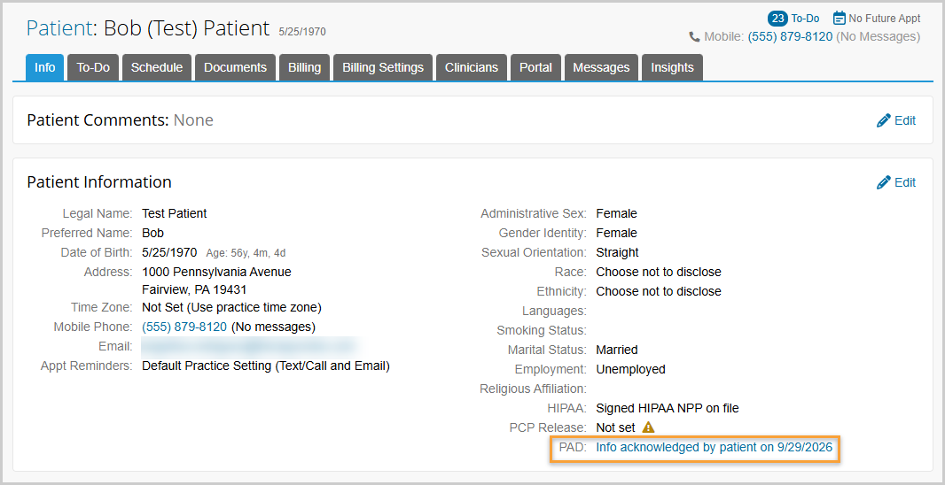Image resolution: width=945 pixels, height=485 pixels.
Task: Click the Patient Information section heading
Action: (99, 181)
